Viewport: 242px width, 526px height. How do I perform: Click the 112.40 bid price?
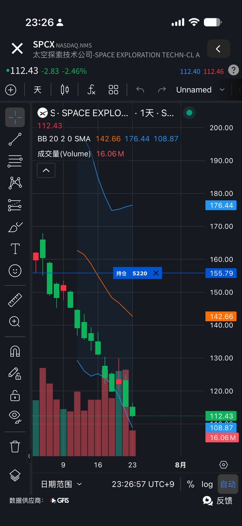click(x=190, y=71)
